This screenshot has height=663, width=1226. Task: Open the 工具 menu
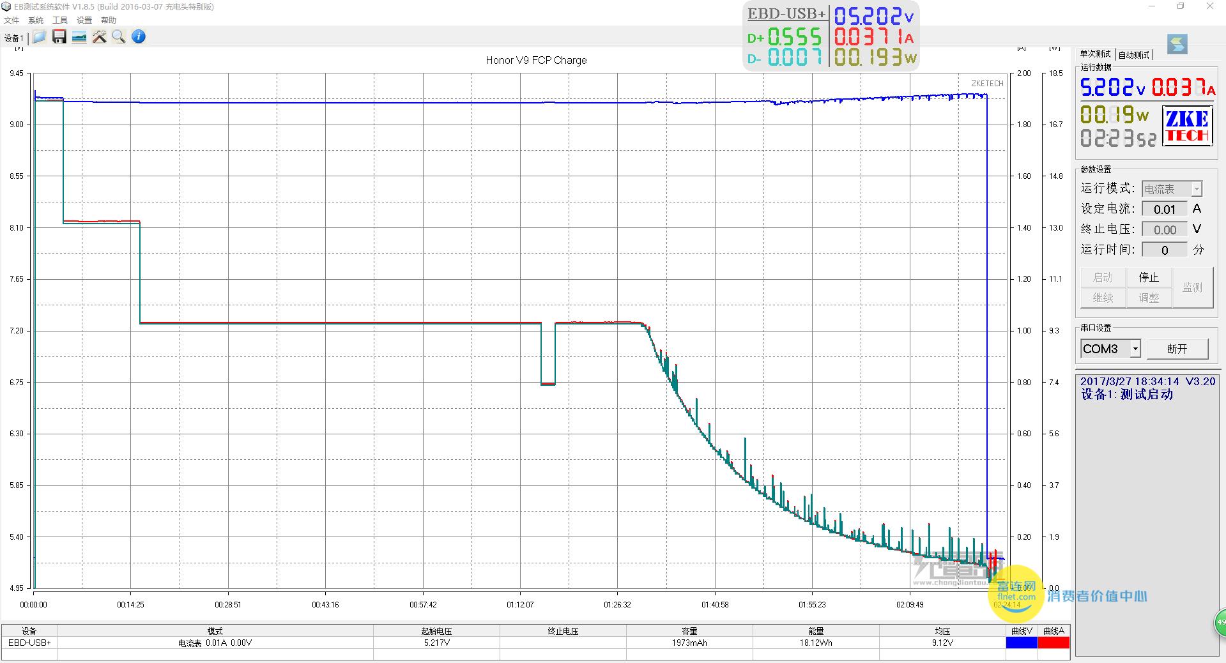pyautogui.click(x=60, y=20)
